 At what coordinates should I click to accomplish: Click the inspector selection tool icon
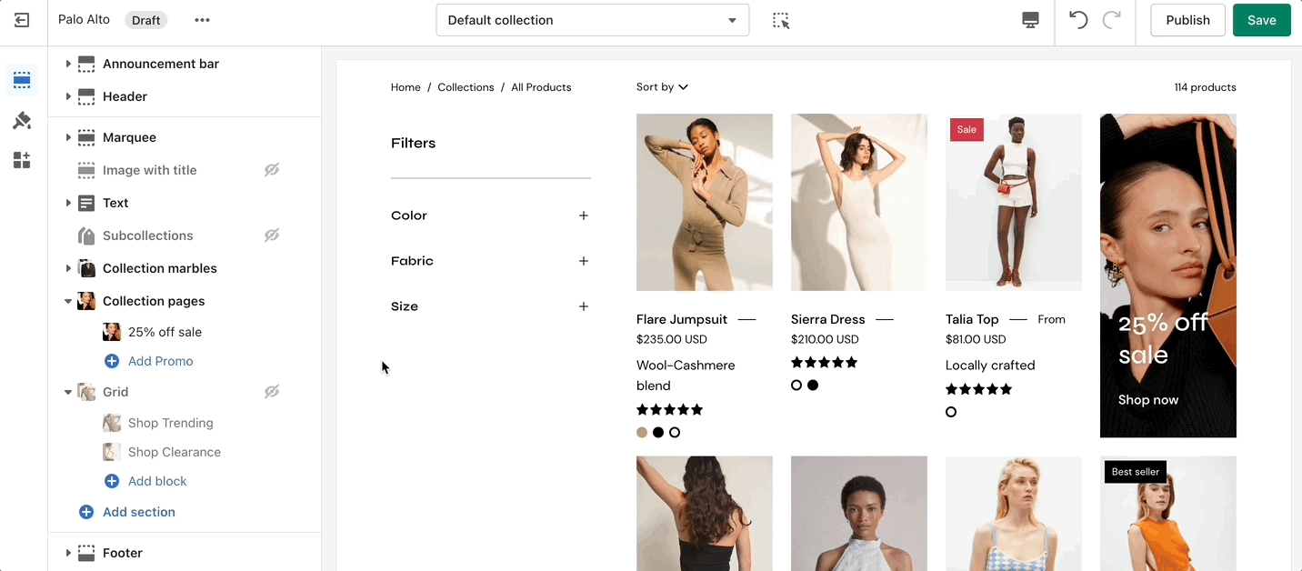point(781,20)
